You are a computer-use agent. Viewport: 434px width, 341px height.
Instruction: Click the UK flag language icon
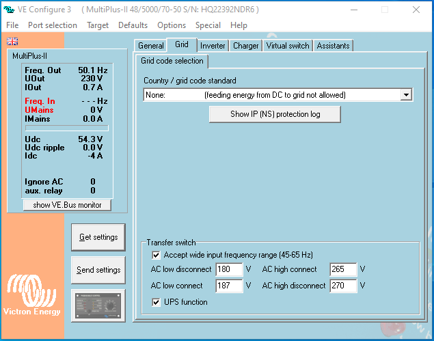11,41
